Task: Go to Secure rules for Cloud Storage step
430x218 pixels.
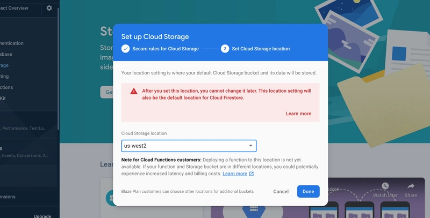Action: tap(166, 49)
